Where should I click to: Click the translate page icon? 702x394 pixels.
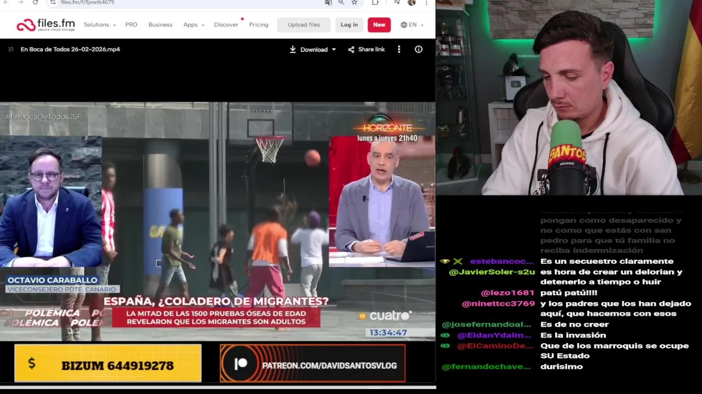pyautogui.click(x=328, y=2)
